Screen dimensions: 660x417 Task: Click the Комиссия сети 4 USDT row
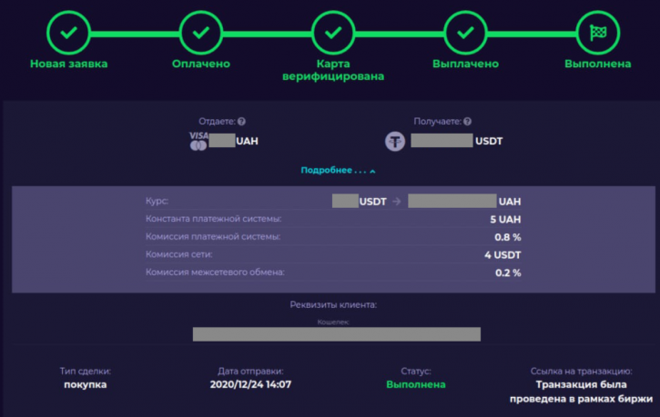click(333, 254)
